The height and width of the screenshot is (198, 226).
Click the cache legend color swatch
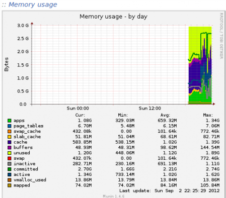(x=10, y=142)
